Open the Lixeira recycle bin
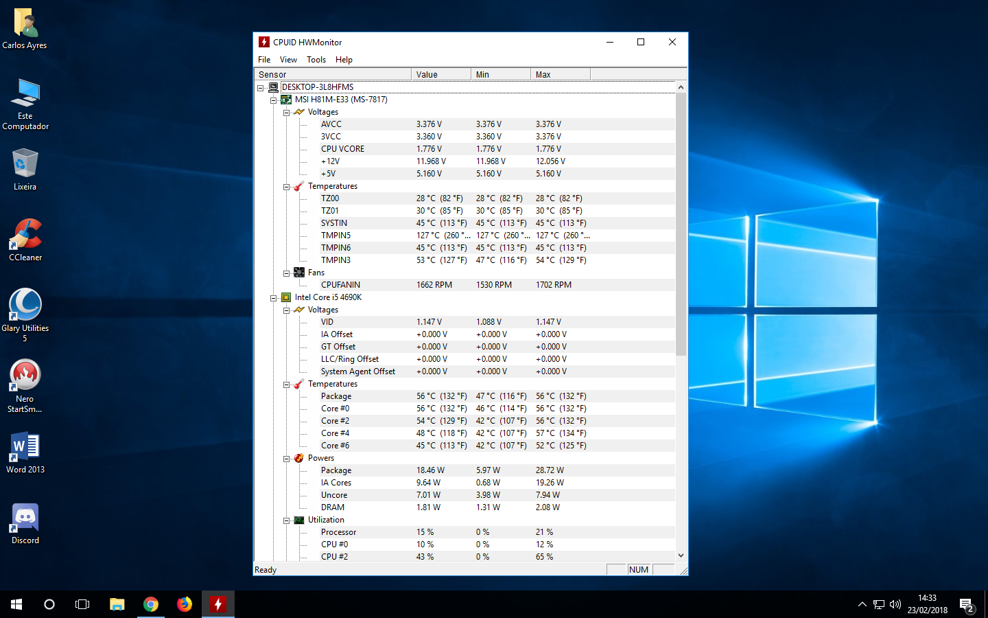 pyautogui.click(x=25, y=170)
